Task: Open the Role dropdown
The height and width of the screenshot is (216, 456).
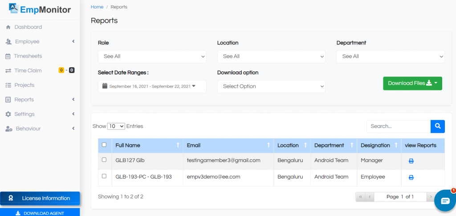Action: tap(152, 57)
